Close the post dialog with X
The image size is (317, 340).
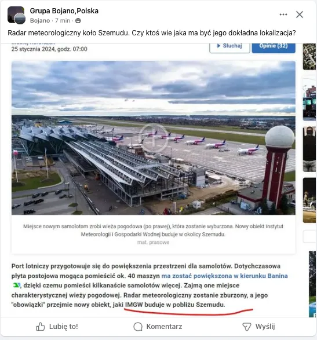[300, 14]
